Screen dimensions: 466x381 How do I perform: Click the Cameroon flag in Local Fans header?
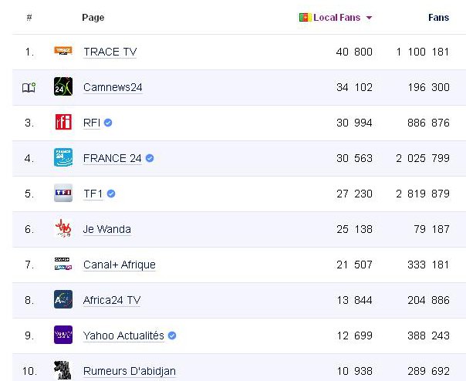[x=305, y=18]
